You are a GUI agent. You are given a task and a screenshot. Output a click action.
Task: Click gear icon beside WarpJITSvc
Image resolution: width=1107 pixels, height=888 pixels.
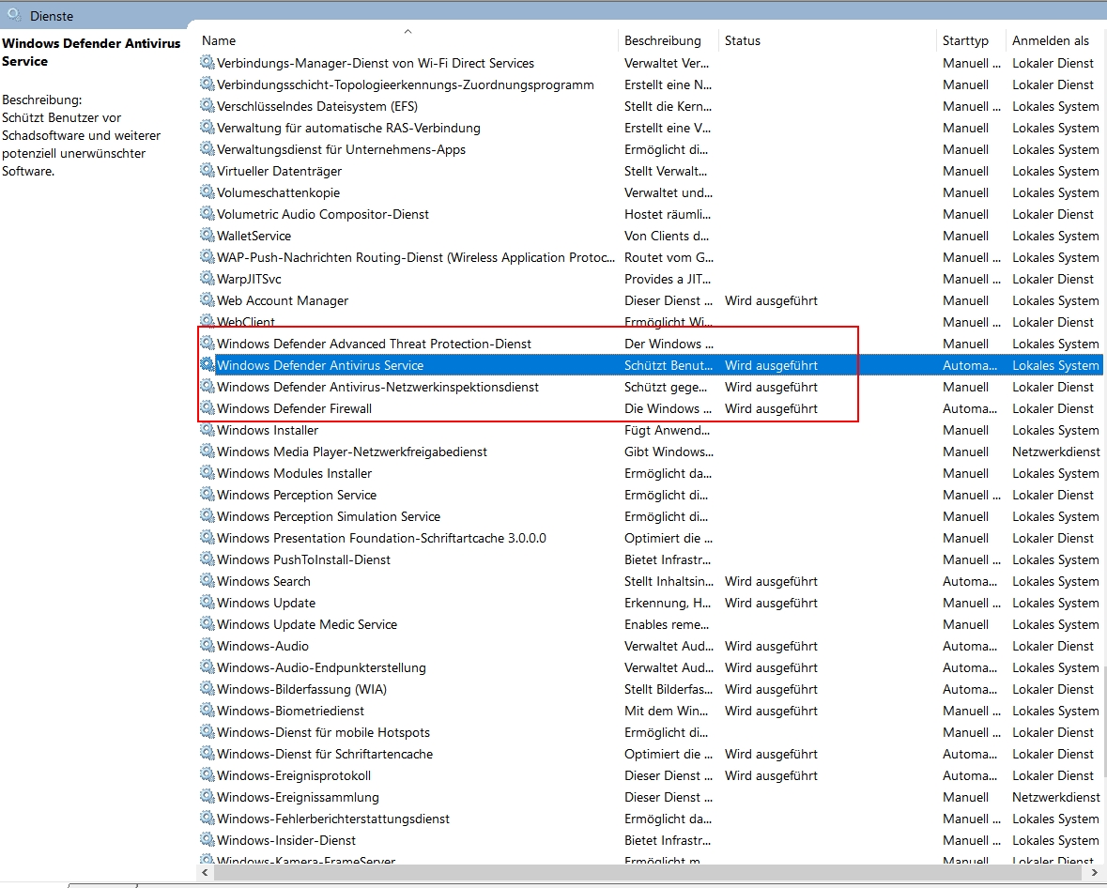click(x=207, y=279)
